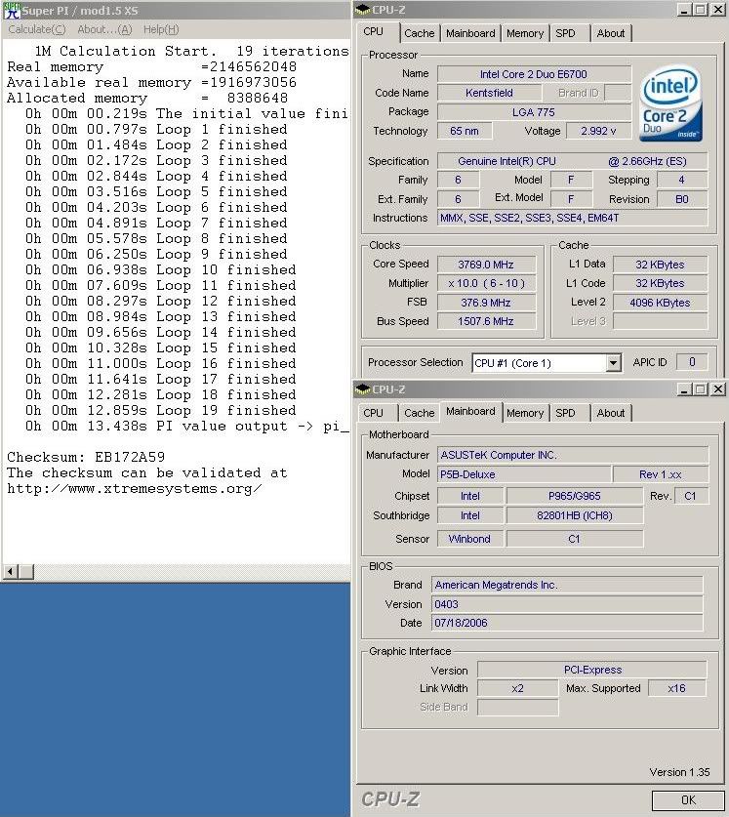The height and width of the screenshot is (817, 729).
Task: Click the Level 2 cache value 4096 KBytes
Action: pyautogui.click(x=660, y=303)
